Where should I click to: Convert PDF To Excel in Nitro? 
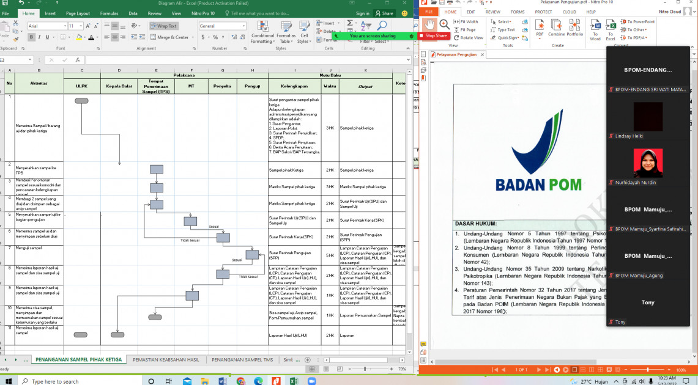(x=611, y=30)
